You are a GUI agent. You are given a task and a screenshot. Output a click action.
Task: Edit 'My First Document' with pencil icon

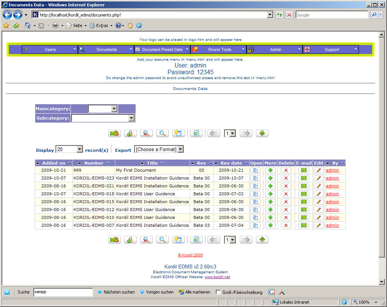[x=319, y=170]
